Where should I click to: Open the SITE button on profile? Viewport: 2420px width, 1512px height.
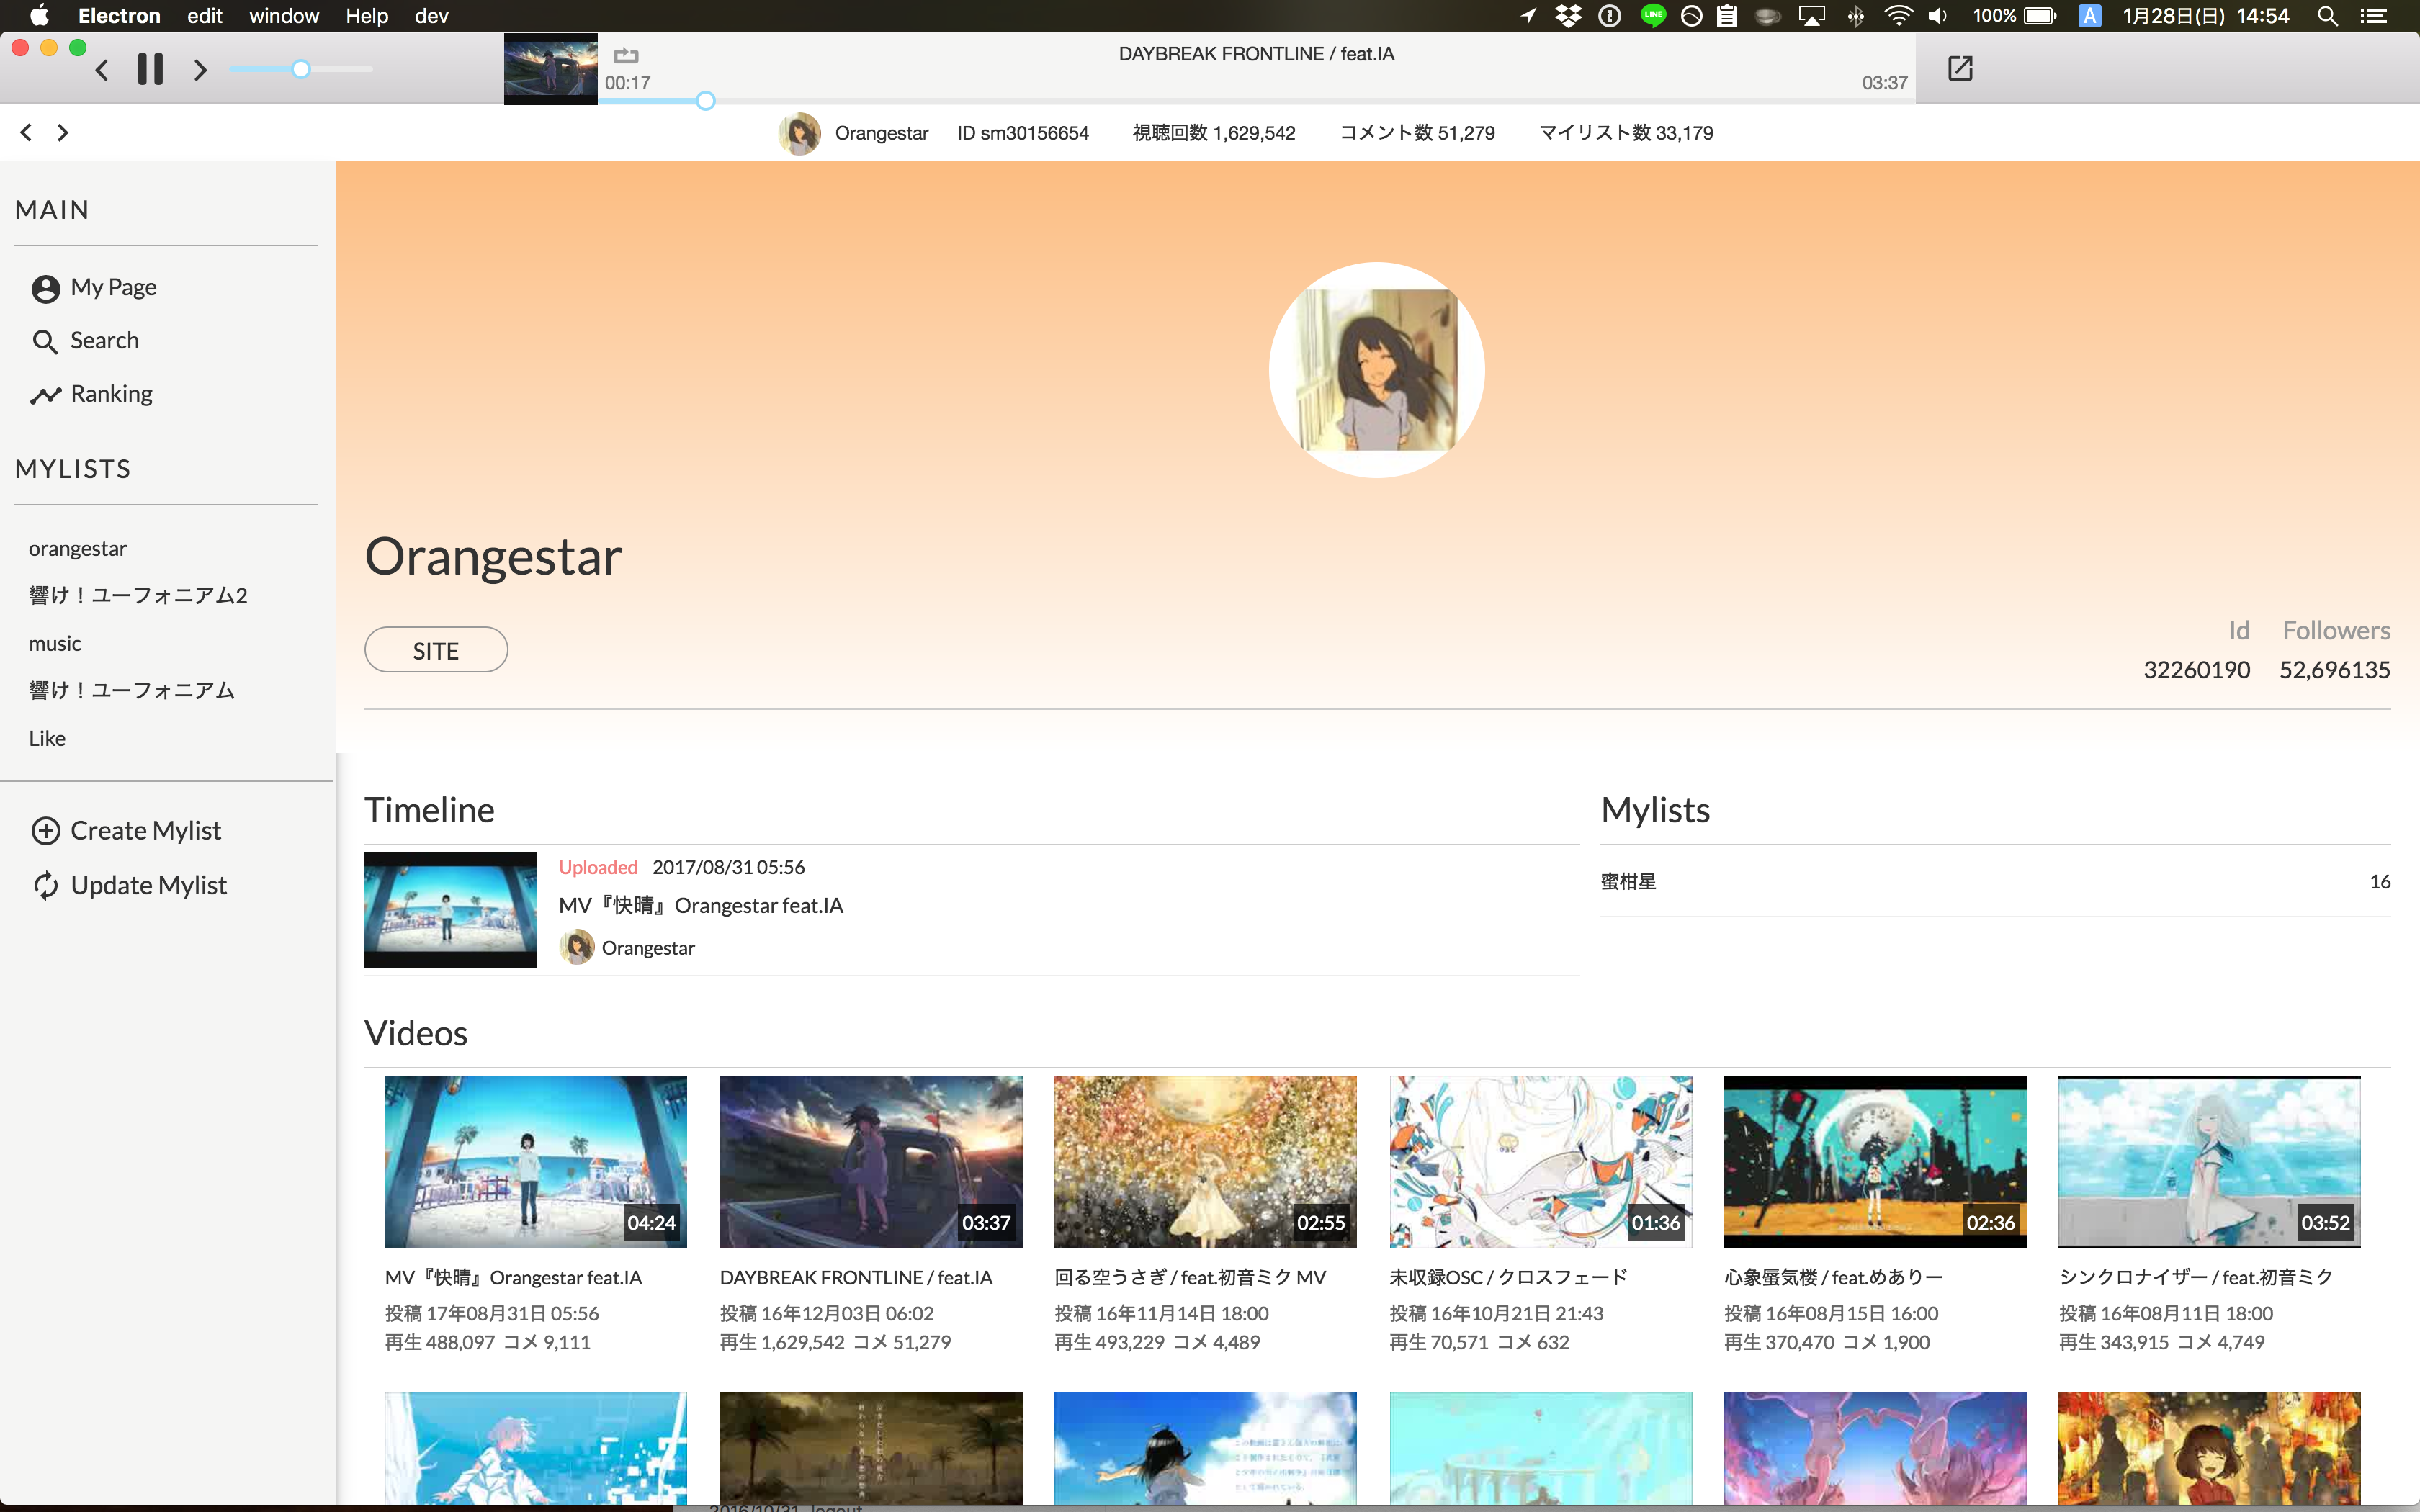436,650
